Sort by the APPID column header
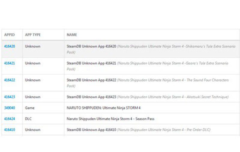Viewport: 240px width, 152px height. [x=9, y=35]
